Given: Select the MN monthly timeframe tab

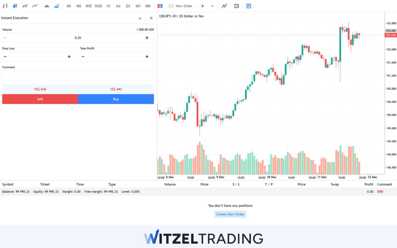Looking at the screenshot, I should pyautogui.click(x=148, y=6).
